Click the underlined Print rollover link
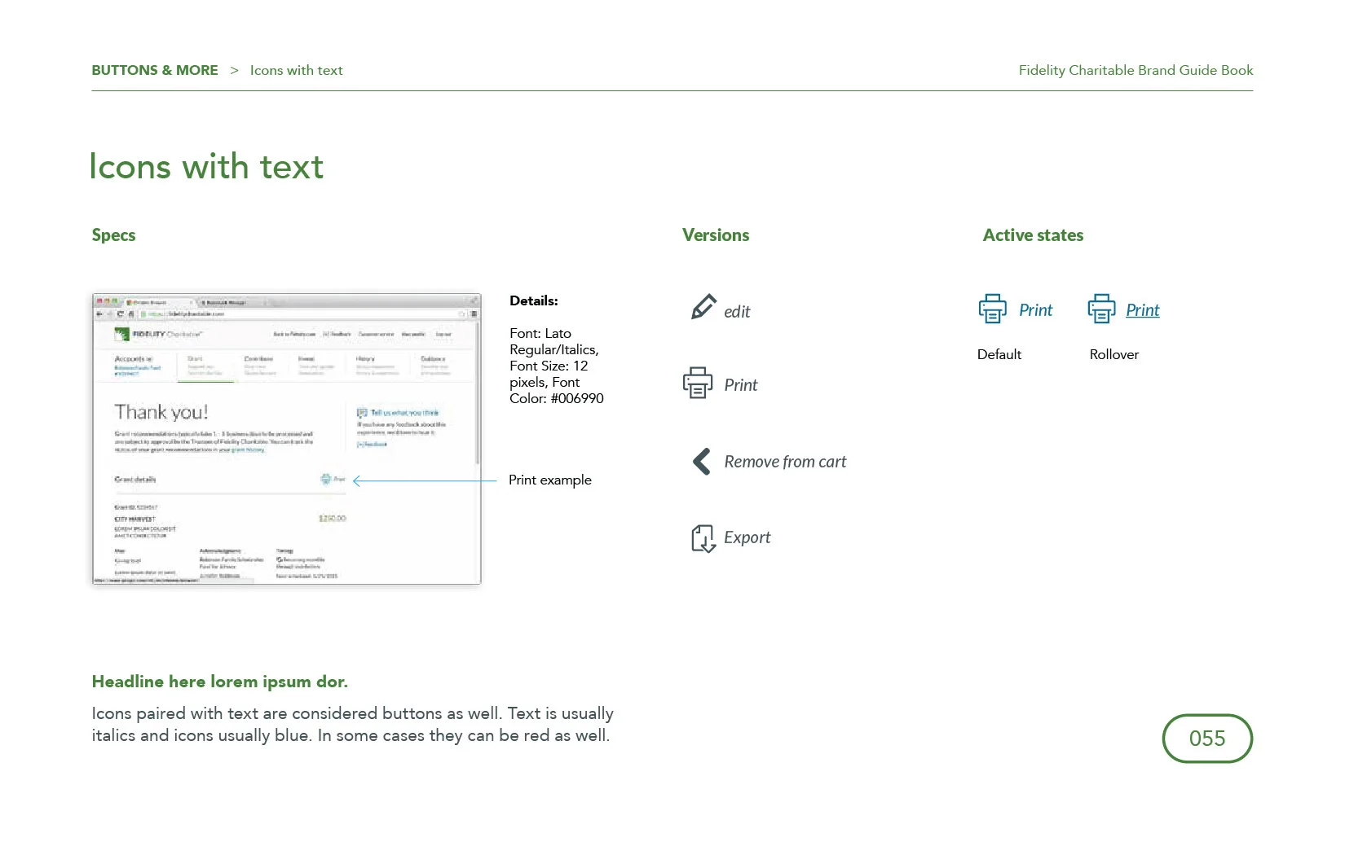This screenshot has height=855, width=1345. [1143, 310]
